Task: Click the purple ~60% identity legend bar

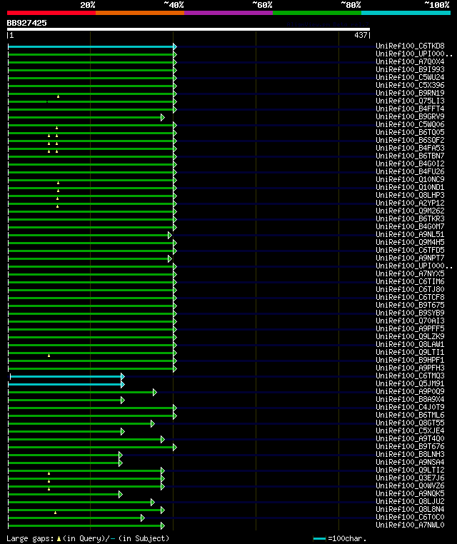Action: tap(228, 13)
